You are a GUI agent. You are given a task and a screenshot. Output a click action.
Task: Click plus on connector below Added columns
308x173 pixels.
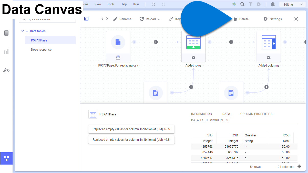coord(266,87)
